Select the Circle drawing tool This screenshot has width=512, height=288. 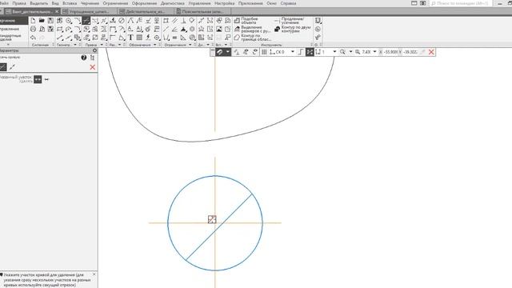(x=69, y=21)
